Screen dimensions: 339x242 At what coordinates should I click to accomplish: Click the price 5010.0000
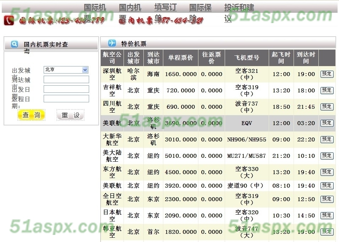click(x=181, y=156)
